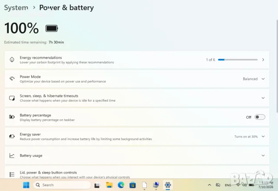Show hidden icons tray arrow

coord(209,185)
